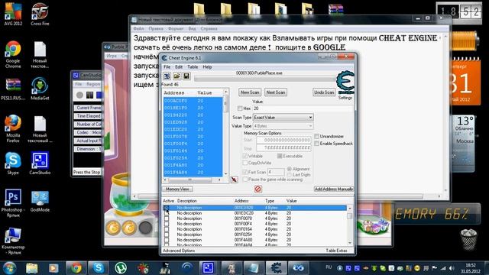Open the Справка menu in Notepad
Viewport: 489px width, 275px height.
tap(209, 28)
